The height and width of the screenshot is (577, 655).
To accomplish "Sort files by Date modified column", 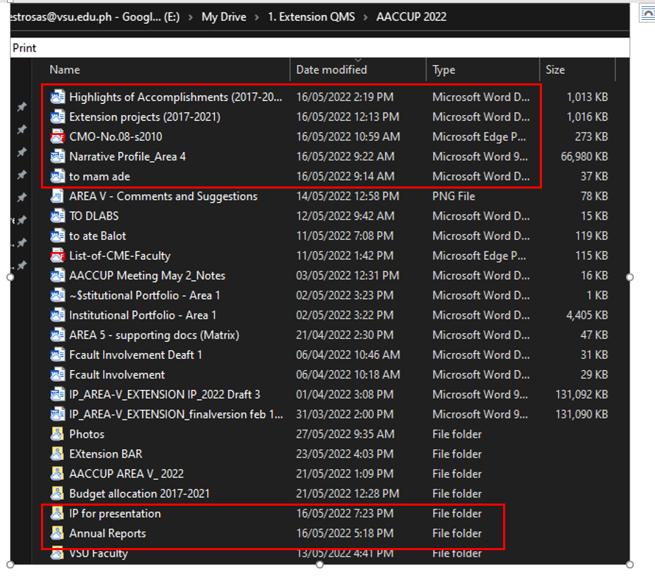I will [x=331, y=70].
